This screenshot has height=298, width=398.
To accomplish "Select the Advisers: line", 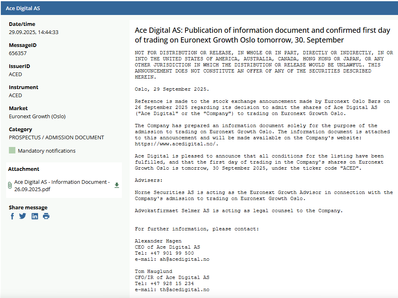I will coord(149,180).
